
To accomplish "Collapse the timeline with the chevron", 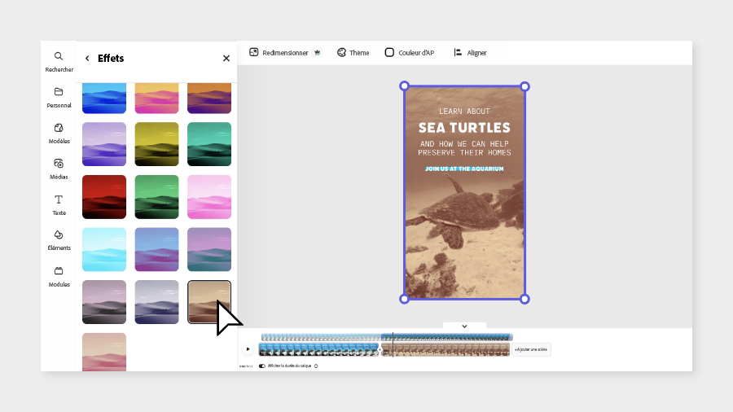I will (x=464, y=326).
